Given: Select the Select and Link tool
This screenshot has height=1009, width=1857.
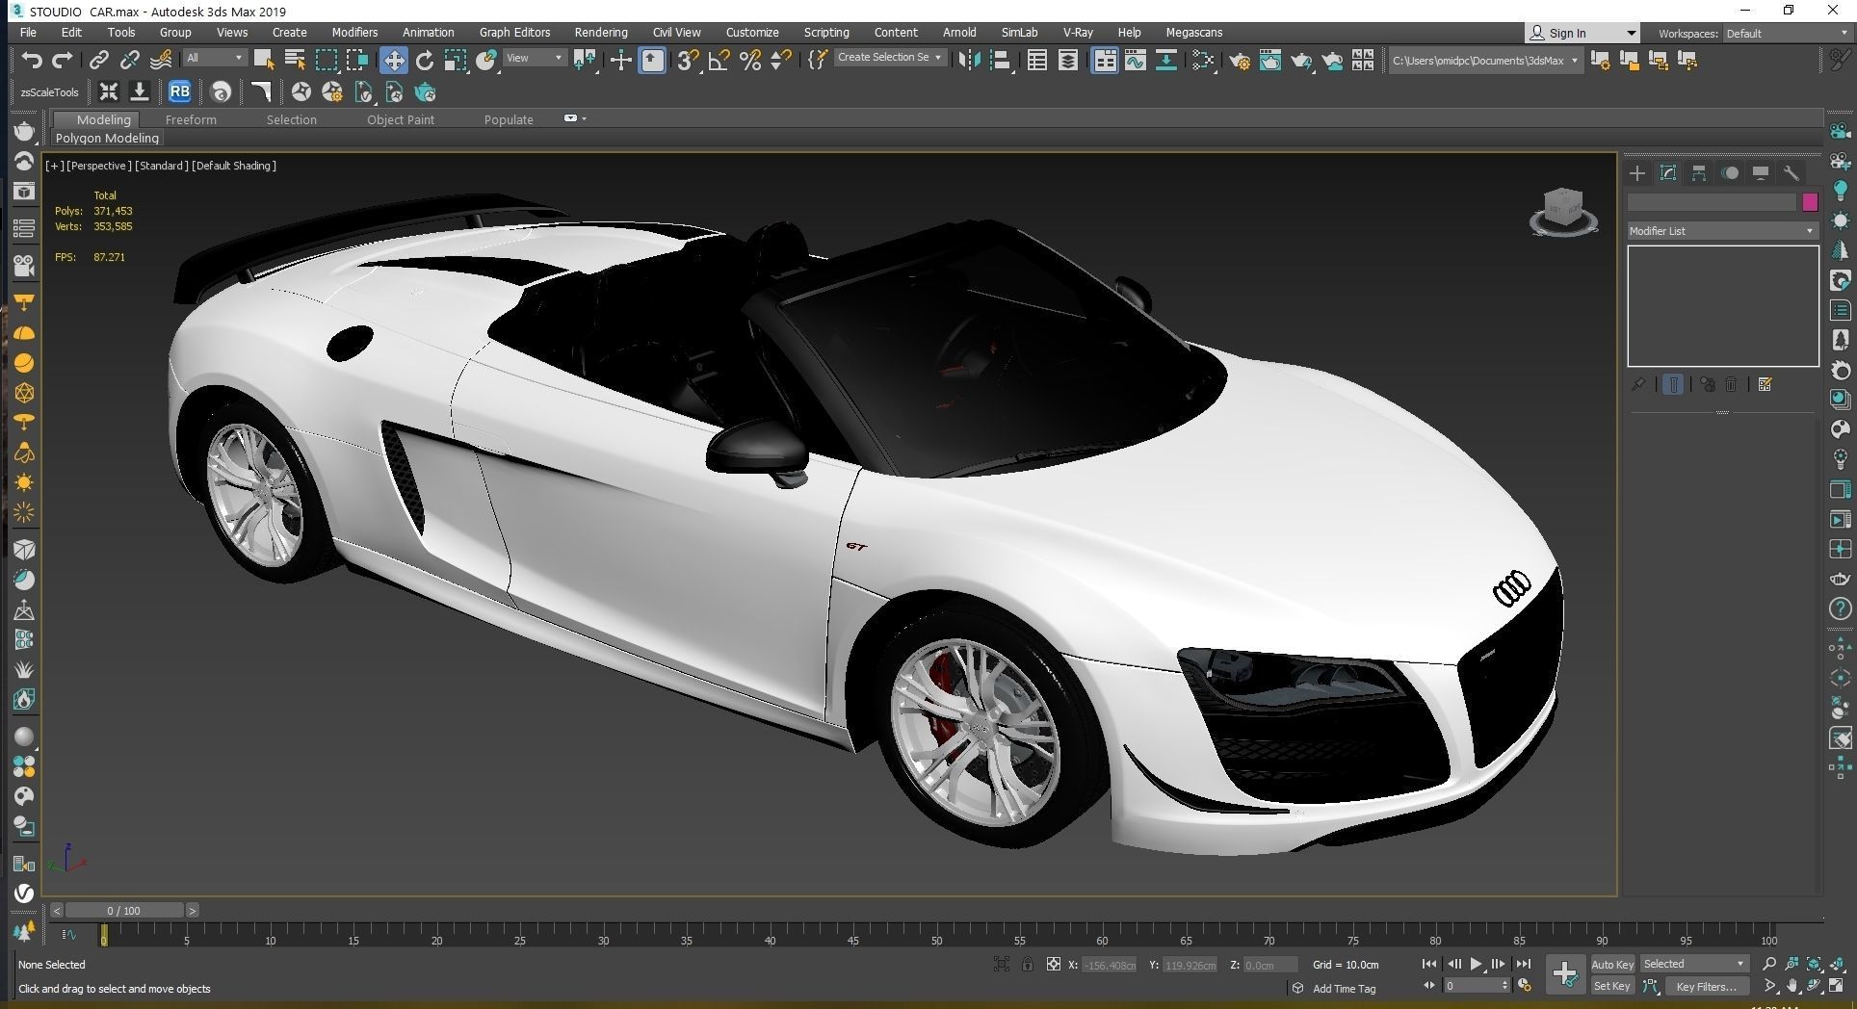Looking at the screenshot, I should point(98,60).
